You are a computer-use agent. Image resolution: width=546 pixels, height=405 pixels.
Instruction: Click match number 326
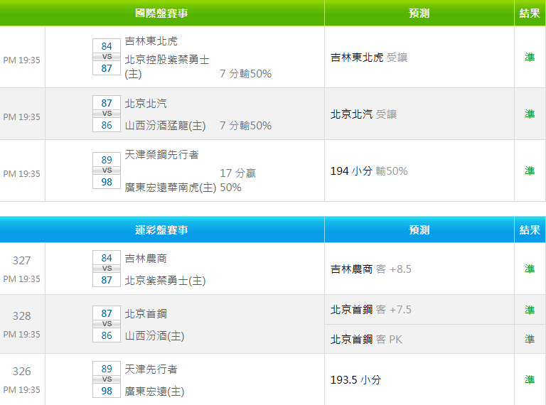tap(21, 371)
